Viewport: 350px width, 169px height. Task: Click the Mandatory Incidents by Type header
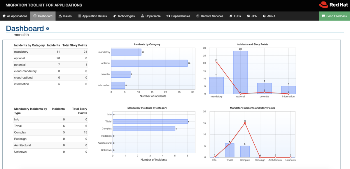click(x=31, y=111)
